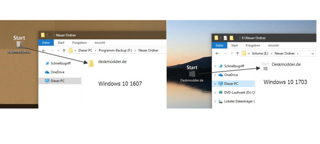The height and width of the screenshot is (144, 320).
Task: Open the recent locations dropdown in the left window
Action: point(58,50)
